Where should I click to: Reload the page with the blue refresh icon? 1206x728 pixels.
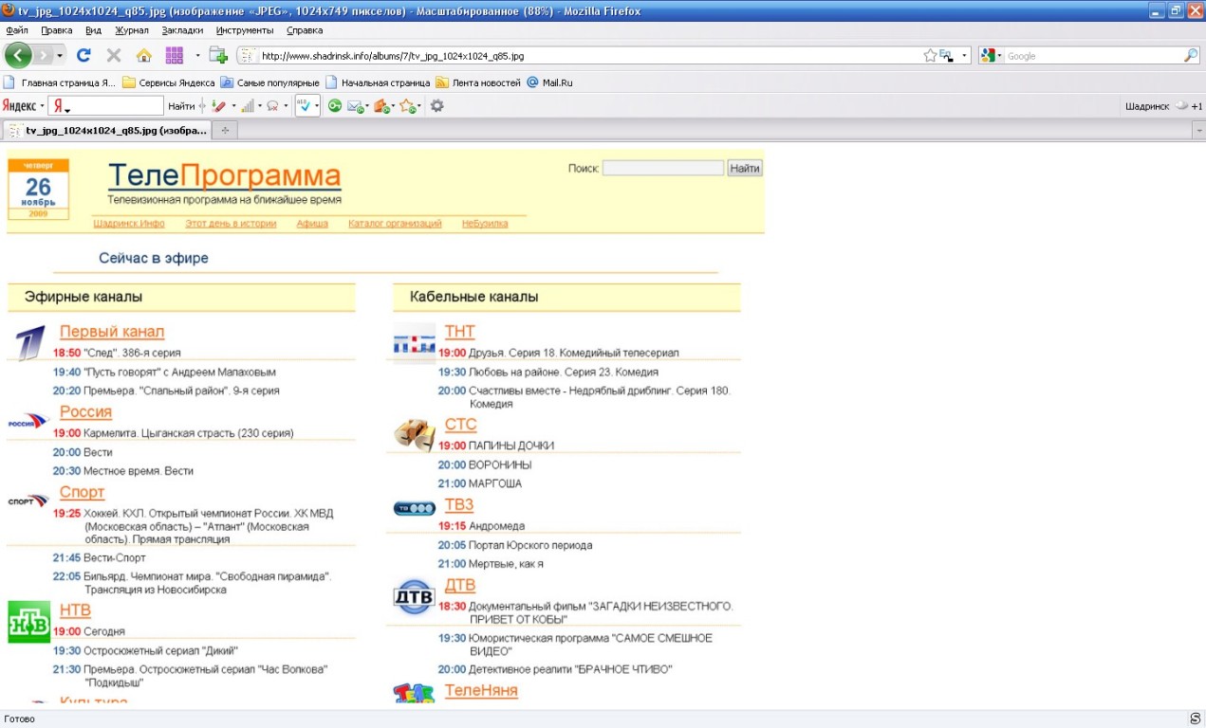click(x=83, y=55)
